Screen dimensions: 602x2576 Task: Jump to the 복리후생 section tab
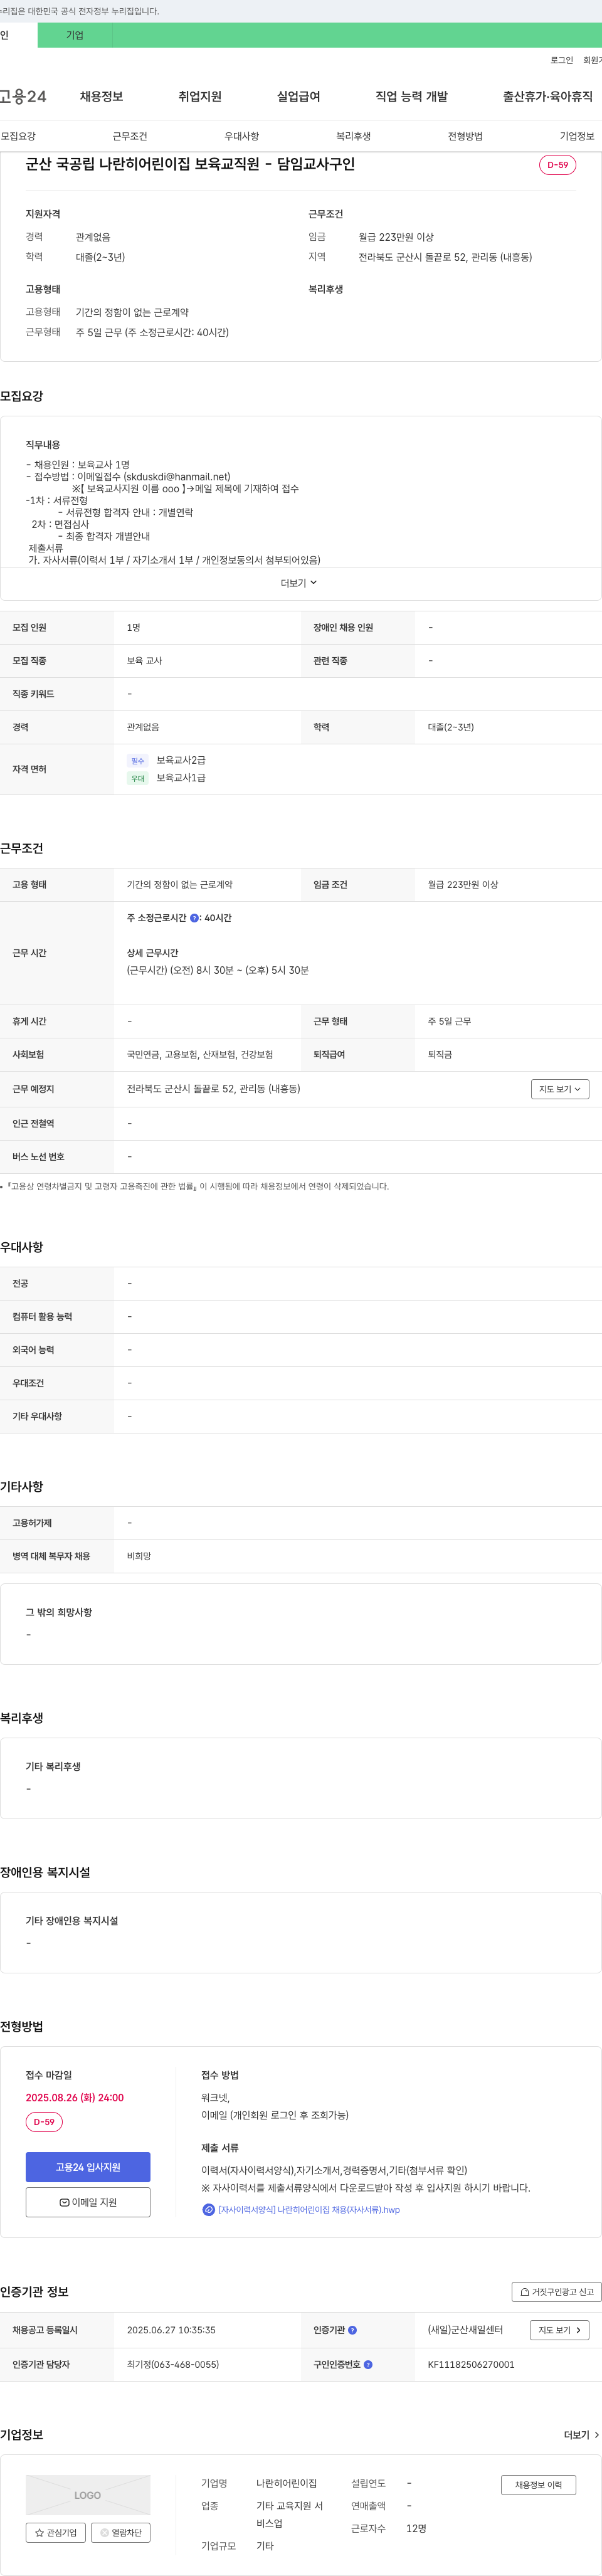(353, 136)
